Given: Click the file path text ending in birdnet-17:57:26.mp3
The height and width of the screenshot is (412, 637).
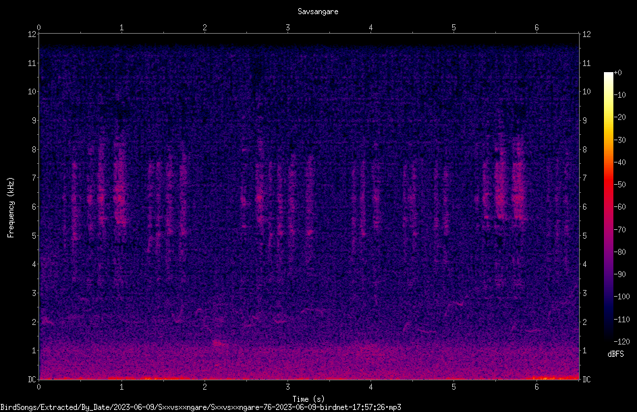Looking at the screenshot, I should click(200, 407).
